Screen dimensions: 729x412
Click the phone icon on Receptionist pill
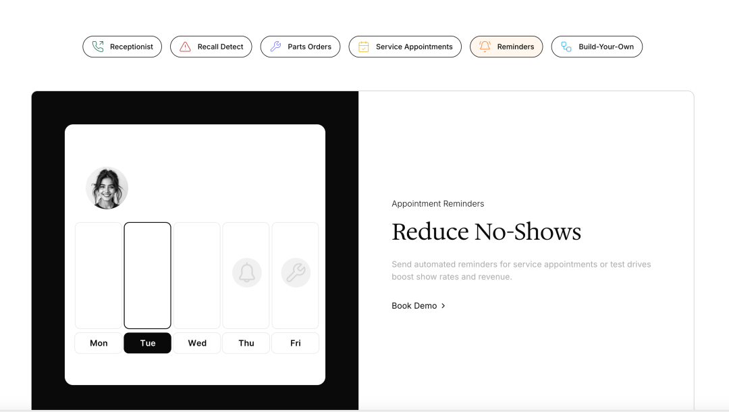98,47
